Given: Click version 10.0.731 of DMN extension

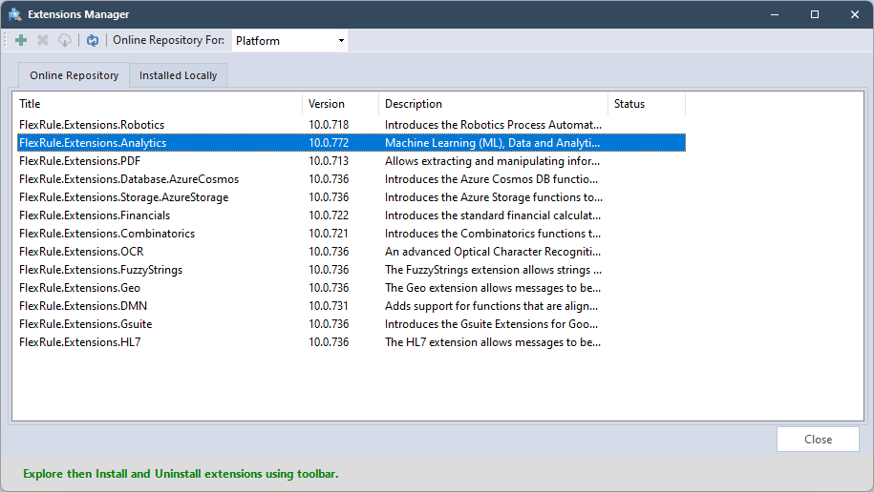Looking at the screenshot, I should [x=329, y=305].
